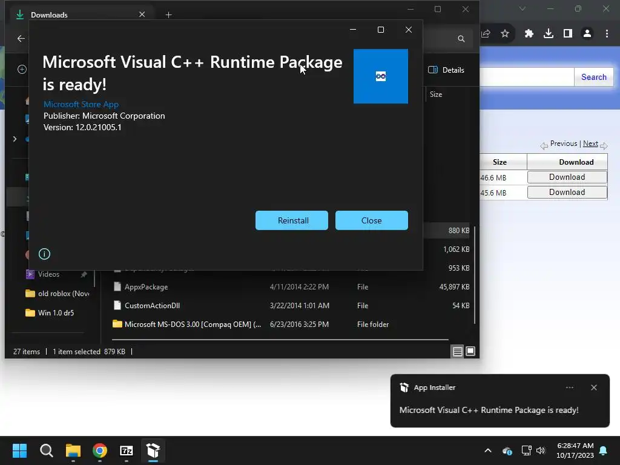This screenshot has width=620, height=465.
Task: Dismiss the App Installer notification
Action: (593, 387)
